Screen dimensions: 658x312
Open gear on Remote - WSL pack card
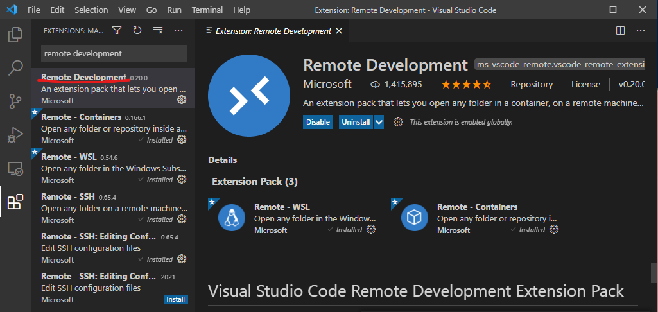click(x=371, y=229)
